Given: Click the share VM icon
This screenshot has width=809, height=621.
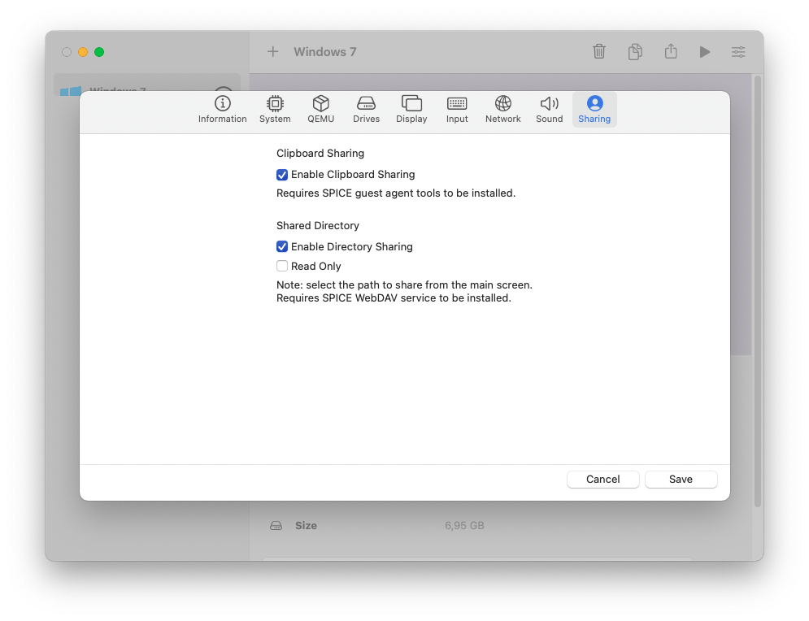Looking at the screenshot, I should pos(671,51).
